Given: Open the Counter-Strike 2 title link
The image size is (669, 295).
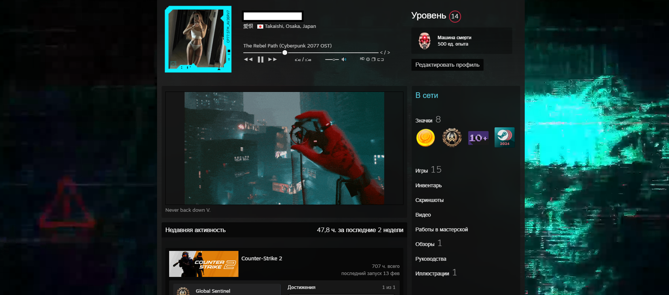Looking at the screenshot, I should (262, 258).
